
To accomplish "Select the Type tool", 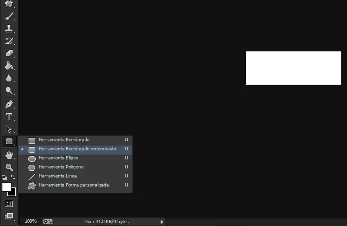I will tap(9, 117).
